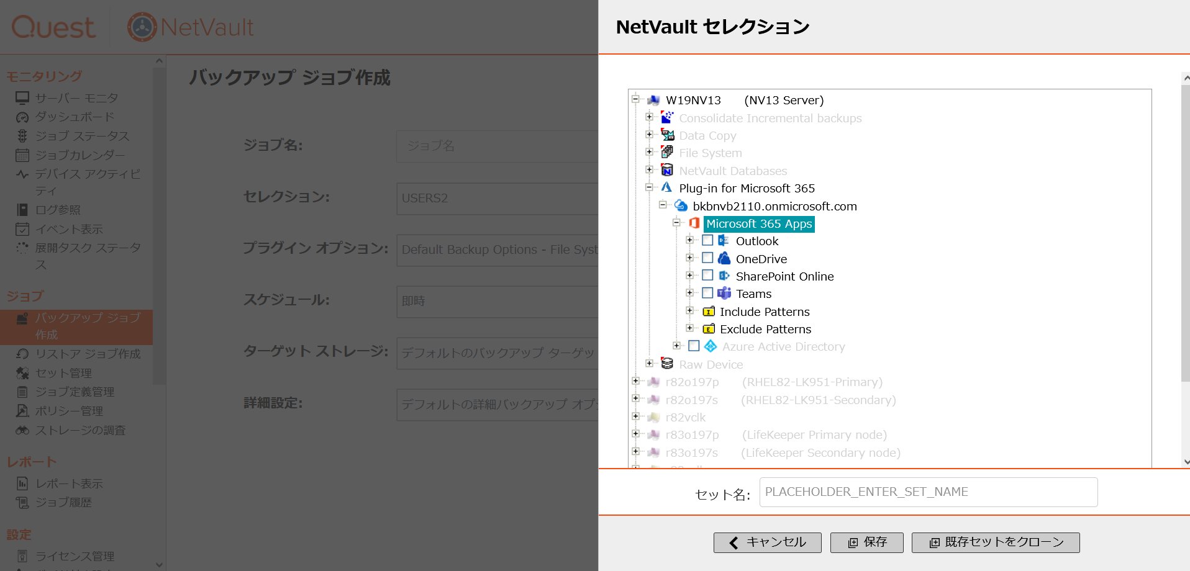Viewport: 1190px width, 571px height.
Task: Open ジョブ ステータス in the sidebar
Action: (82, 136)
